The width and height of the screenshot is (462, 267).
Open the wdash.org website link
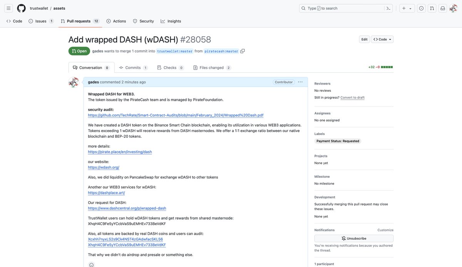click(104, 167)
